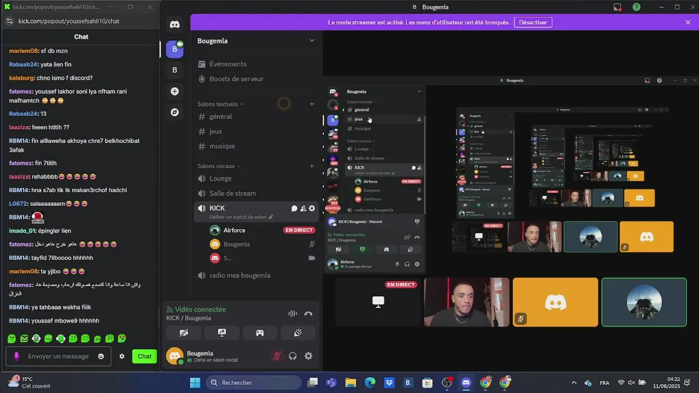
Task: Open File Explorer from taskbar
Action: pyautogui.click(x=351, y=383)
